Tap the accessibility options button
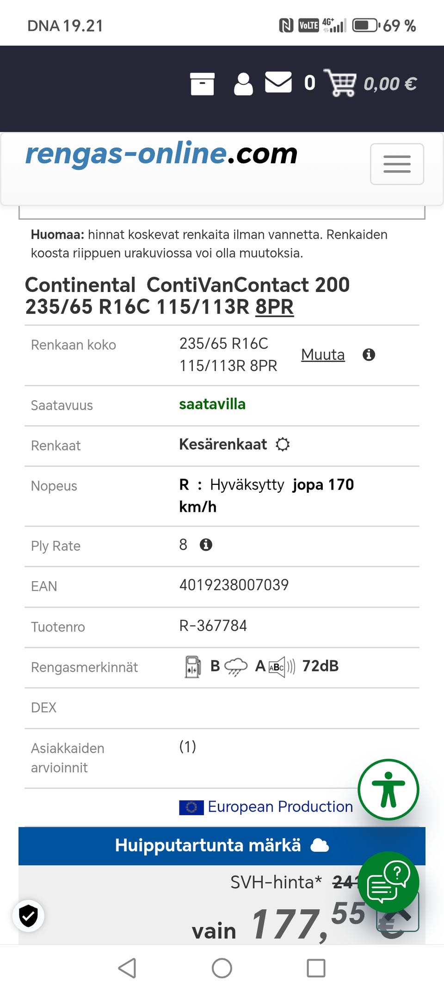 tap(388, 789)
